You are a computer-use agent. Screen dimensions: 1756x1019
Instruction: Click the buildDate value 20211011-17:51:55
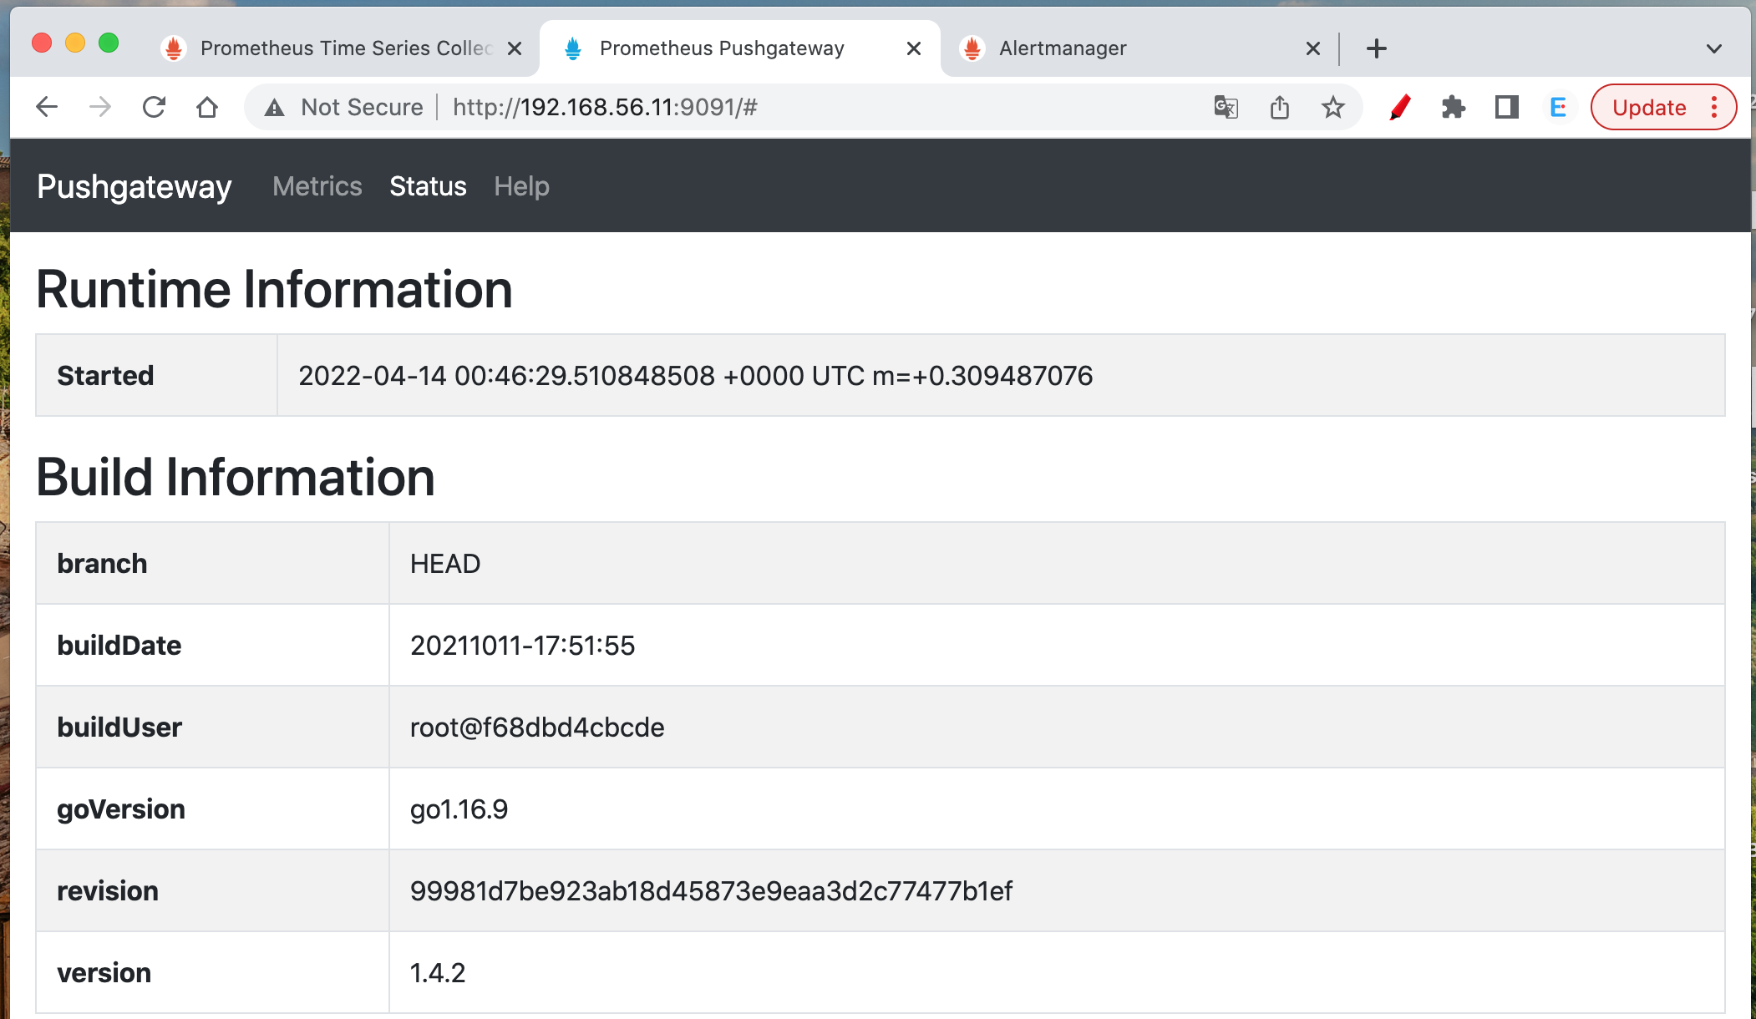pyautogui.click(x=522, y=646)
